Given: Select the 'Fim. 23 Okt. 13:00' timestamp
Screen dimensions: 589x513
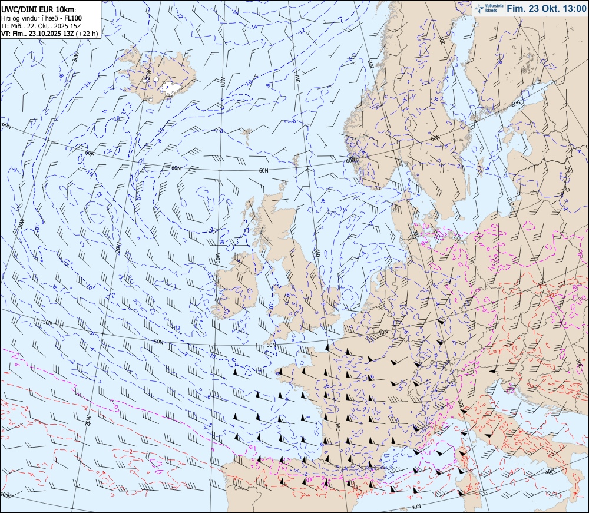Looking at the screenshot, I should click(546, 8).
